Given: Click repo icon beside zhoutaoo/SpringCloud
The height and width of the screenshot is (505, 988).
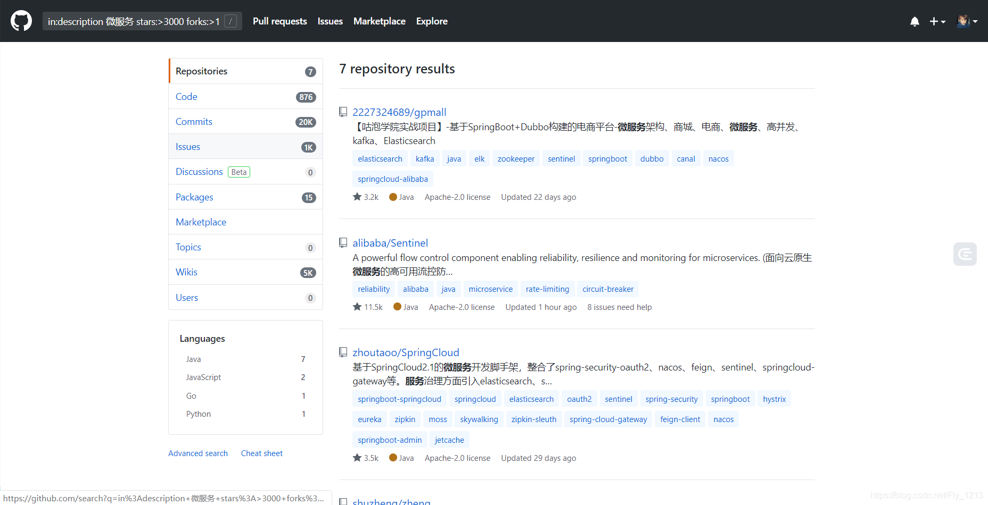Looking at the screenshot, I should tap(343, 352).
